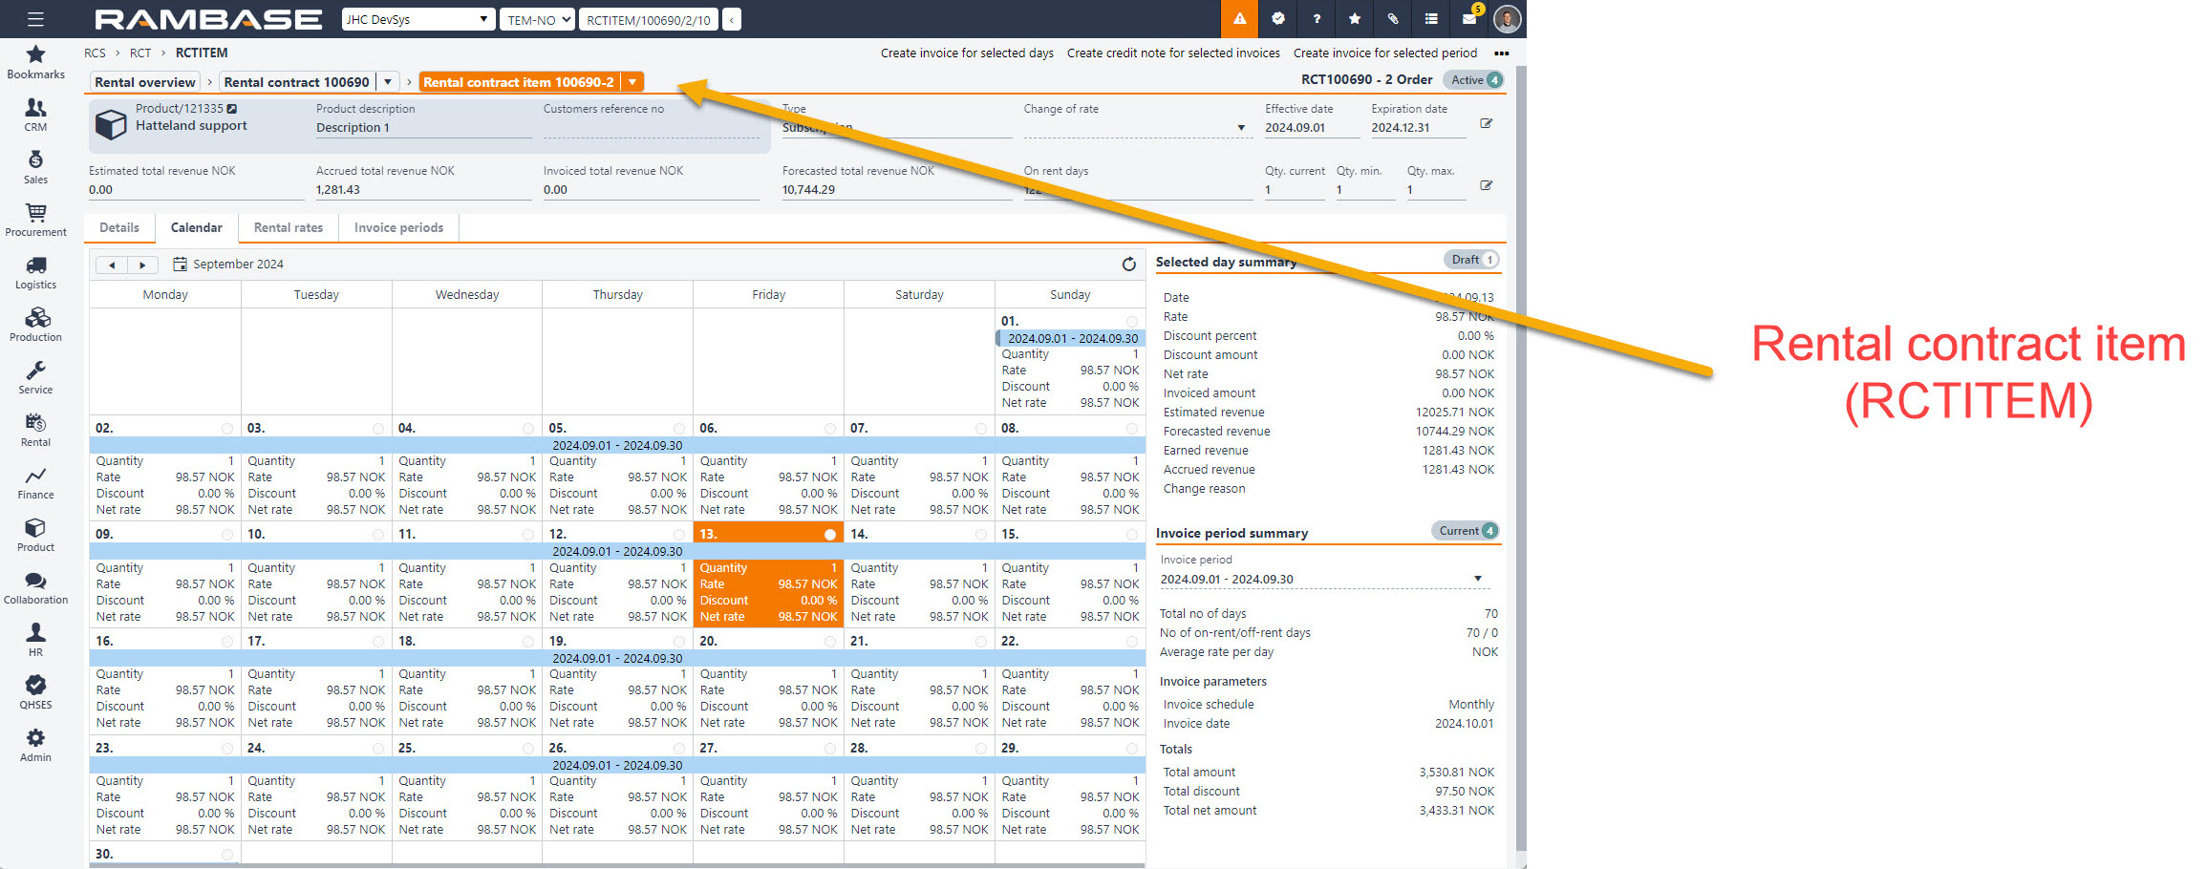Click Create invoice for selected days
2206x869 pixels.
pos(967,53)
